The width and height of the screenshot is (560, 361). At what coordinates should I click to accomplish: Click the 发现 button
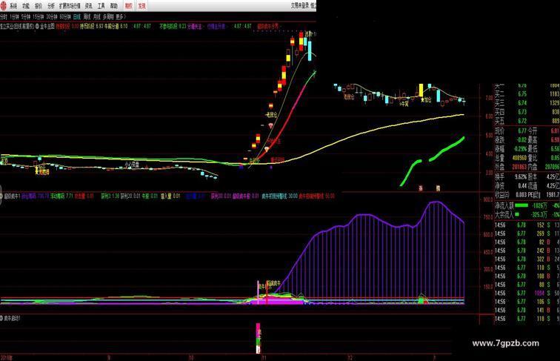(x=141, y=6)
